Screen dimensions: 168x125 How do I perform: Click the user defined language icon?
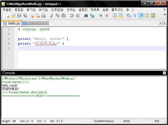[x=147, y=16]
